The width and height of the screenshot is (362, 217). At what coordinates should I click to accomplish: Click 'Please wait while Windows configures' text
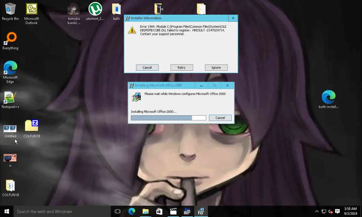coord(185,94)
